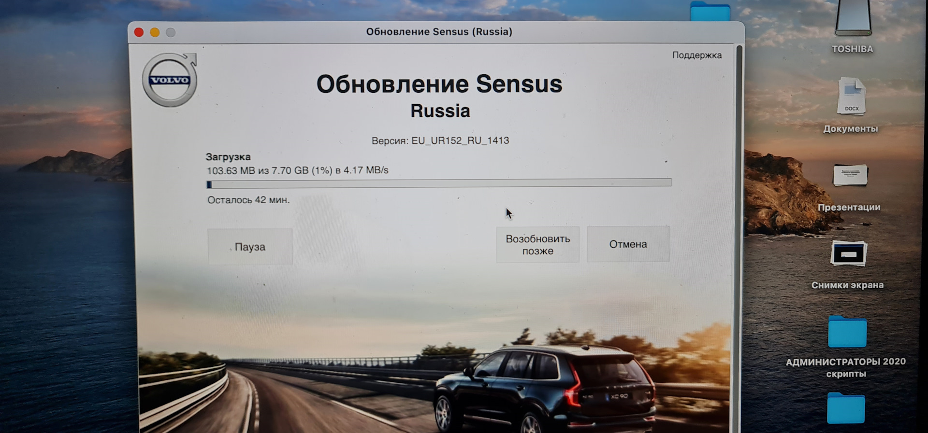Select the blue folder below АДМИНИСТРАТОРЫ folder
The image size is (928, 433).
846,408
